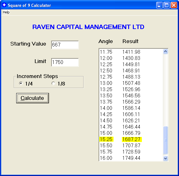
Task: Click the Calculate button
Action: coord(32,98)
